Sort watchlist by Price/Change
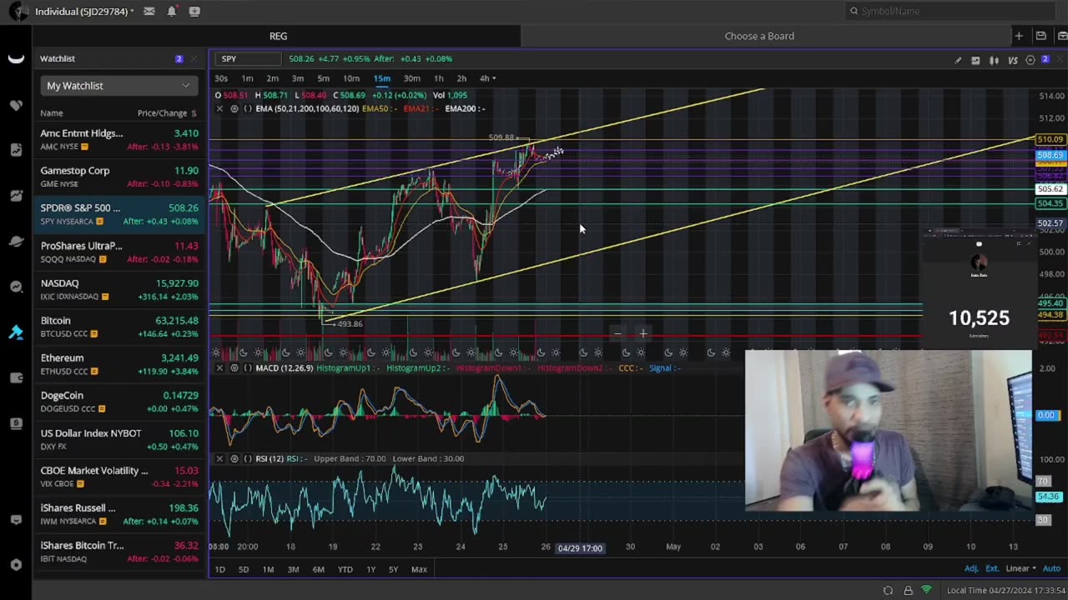 click(167, 113)
